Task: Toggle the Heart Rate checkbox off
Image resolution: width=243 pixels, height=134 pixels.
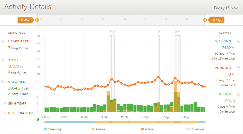Action: click(2, 41)
